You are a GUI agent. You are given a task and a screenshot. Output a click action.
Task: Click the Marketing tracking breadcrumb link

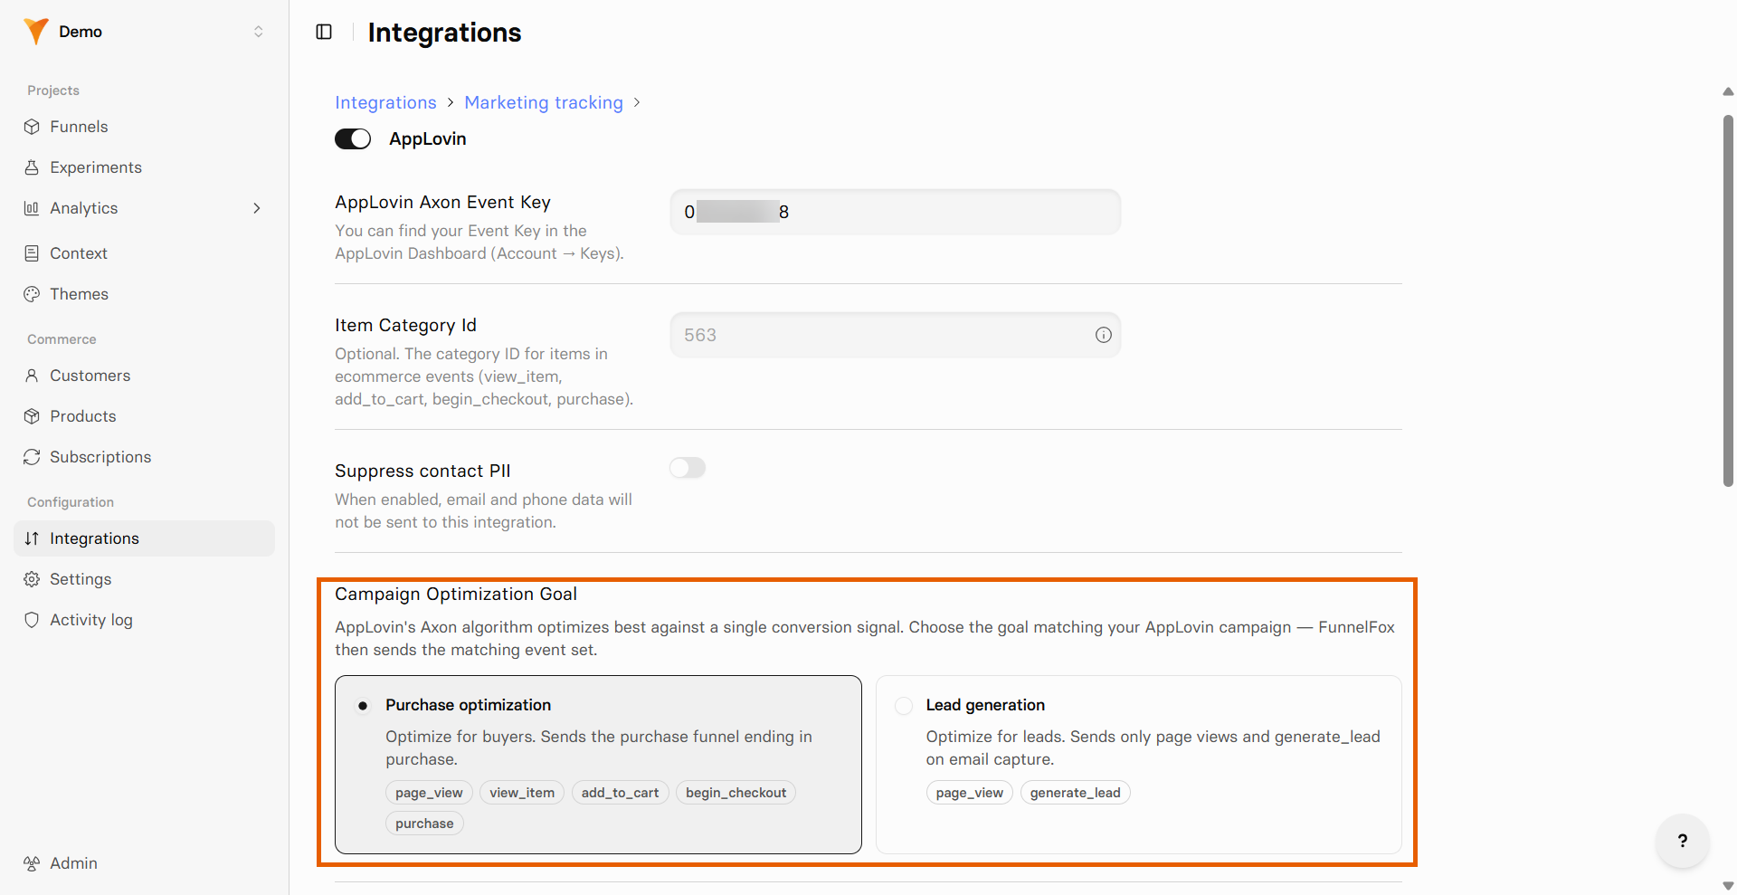(544, 102)
